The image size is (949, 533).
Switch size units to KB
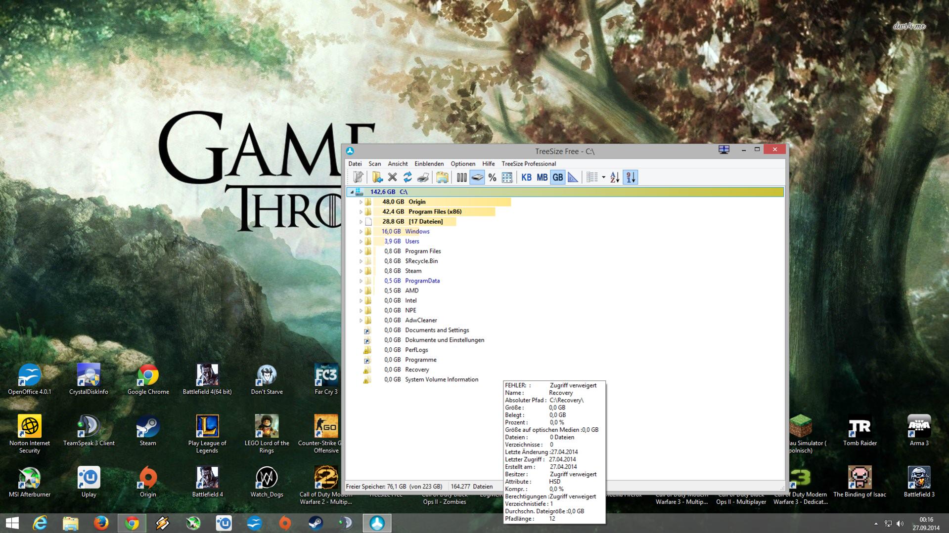(x=526, y=177)
